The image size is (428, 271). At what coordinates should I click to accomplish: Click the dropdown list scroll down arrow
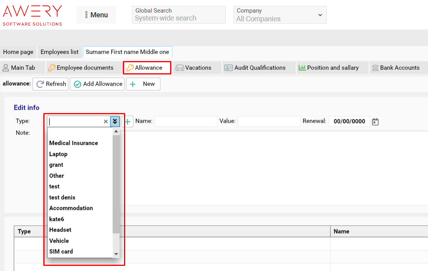(116, 254)
